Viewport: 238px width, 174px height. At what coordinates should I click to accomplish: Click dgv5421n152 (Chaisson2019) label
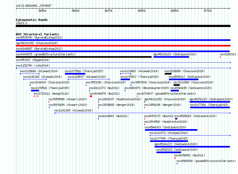click(165, 99)
